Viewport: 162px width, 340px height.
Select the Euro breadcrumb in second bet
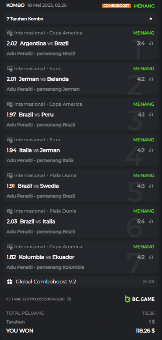(55, 68)
